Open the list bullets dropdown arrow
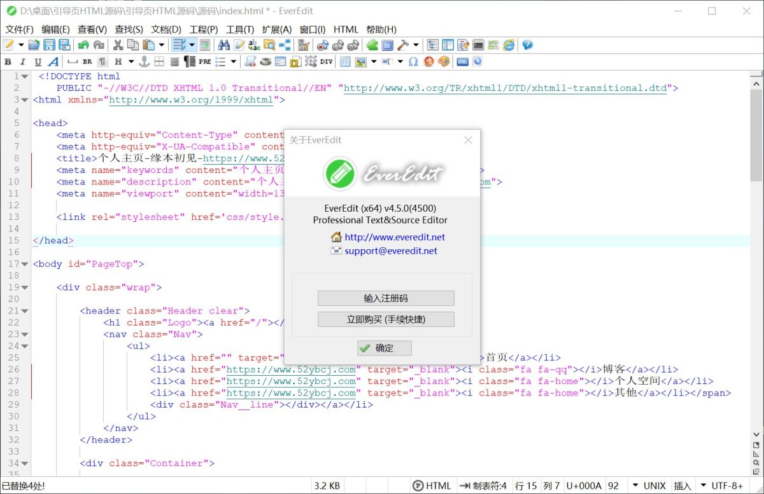 (234, 62)
